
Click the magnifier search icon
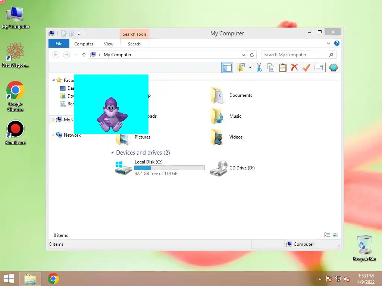click(331, 55)
